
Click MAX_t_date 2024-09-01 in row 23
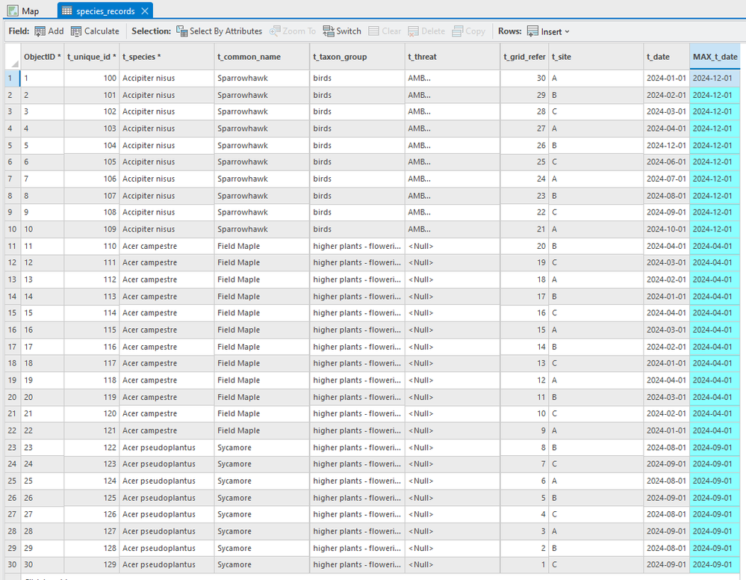[x=715, y=448]
